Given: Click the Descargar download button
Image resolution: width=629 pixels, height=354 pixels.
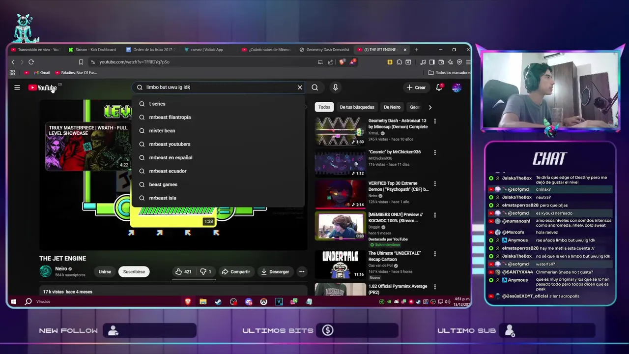Looking at the screenshot, I should coord(275,272).
